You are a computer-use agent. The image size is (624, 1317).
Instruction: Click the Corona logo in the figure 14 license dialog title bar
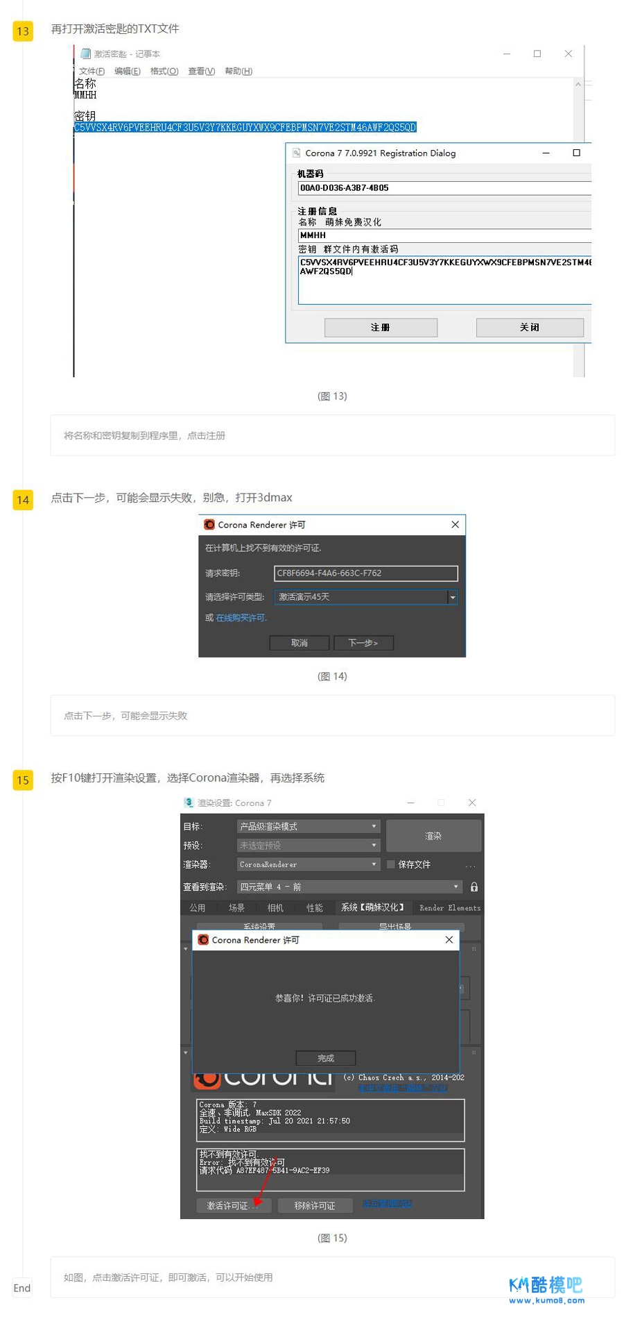(x=209, y=524)
